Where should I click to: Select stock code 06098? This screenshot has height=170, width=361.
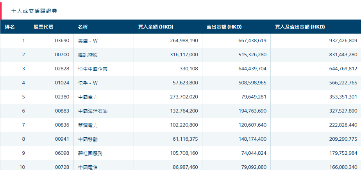(x=62, y=153)
